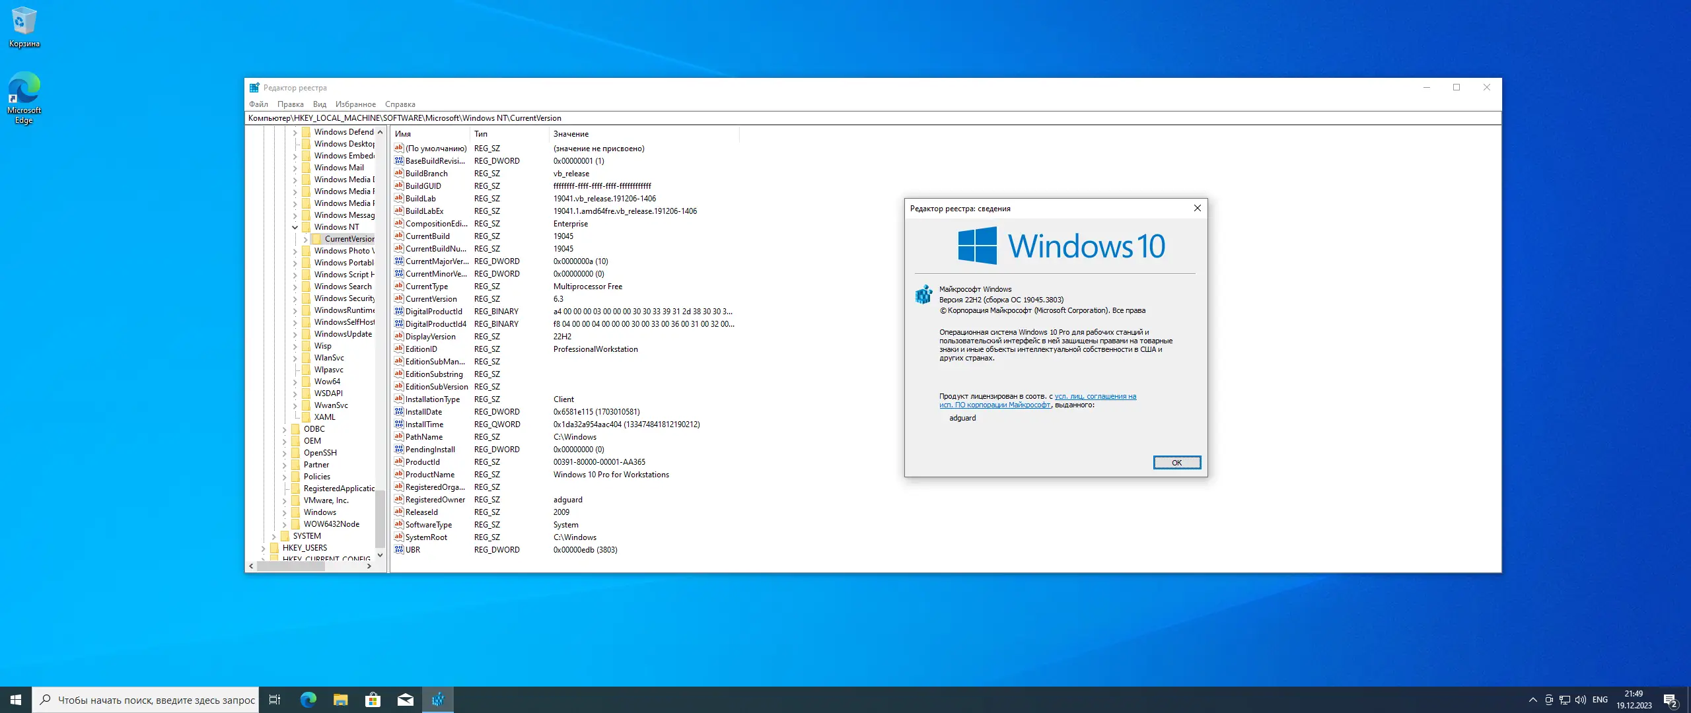Open File Explorer from the taskbar
1691x713 pixels.
click(x=341, y=700)
